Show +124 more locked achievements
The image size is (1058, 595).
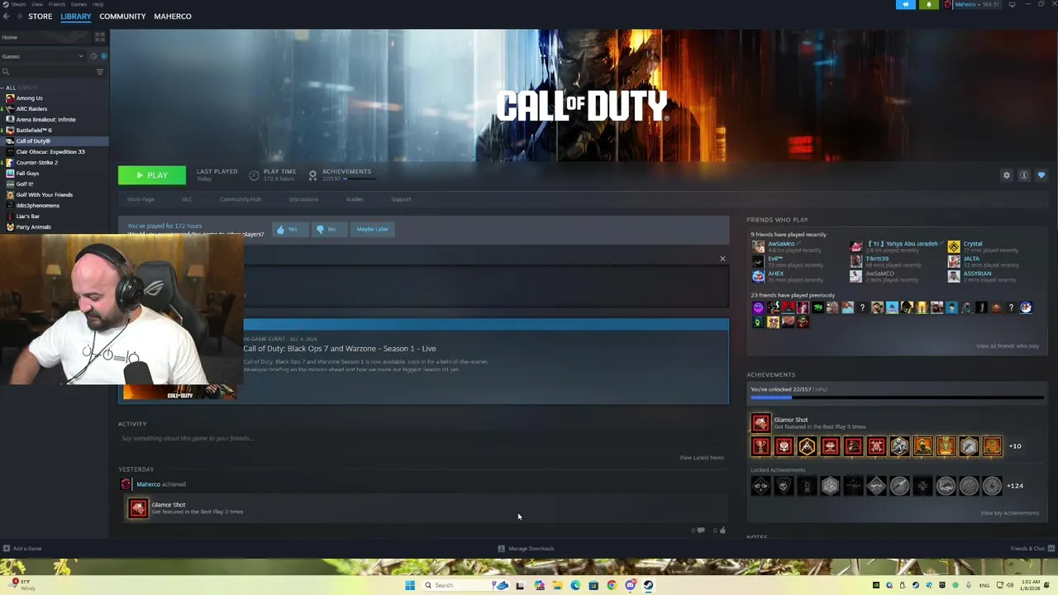[x=1016, y=486]
